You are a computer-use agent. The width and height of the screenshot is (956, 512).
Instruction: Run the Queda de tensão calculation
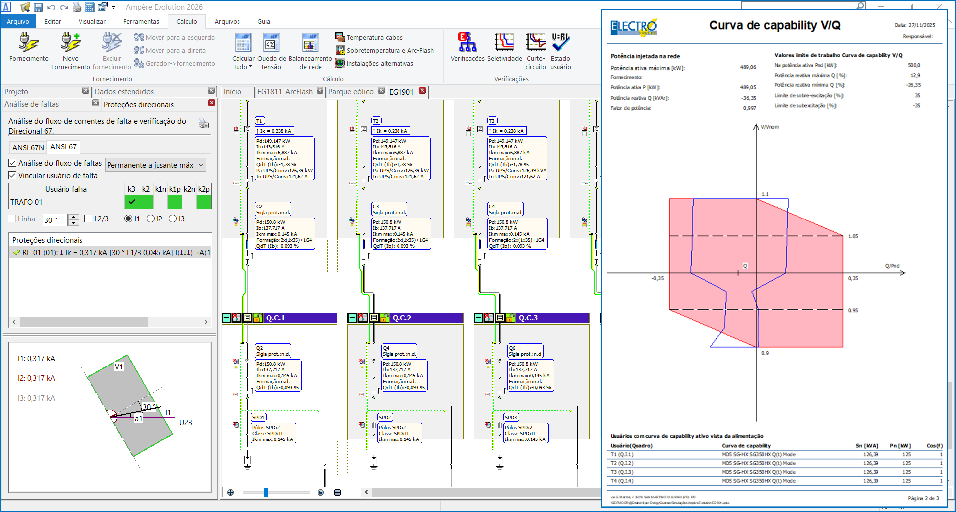tap(271, 43)
